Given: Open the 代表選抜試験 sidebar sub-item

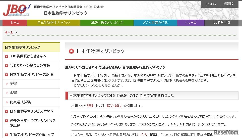Looking at the screenshot, I should pyautogui.click(x=20, y=102).
